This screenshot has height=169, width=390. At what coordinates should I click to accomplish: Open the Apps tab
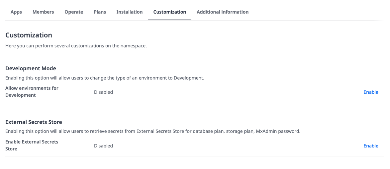(16, 12)
